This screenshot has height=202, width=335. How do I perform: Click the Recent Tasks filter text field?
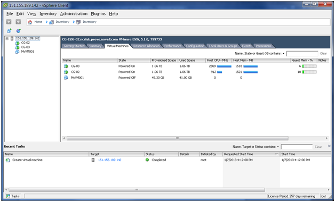[x=297, y=147]
